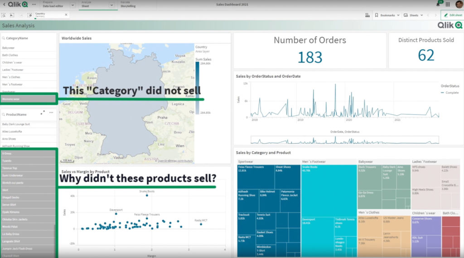464x258 pixels.
Task: Select the greyed Womens wear category
Action: [x=29, y=99]
